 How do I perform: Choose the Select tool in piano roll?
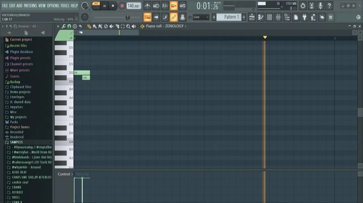click(x=123, y=26)
